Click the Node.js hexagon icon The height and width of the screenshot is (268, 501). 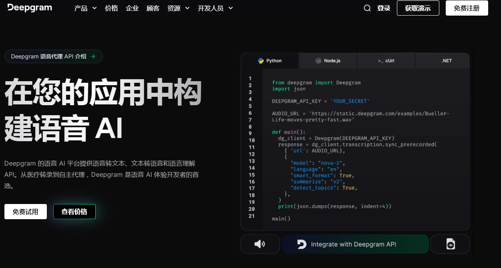click(x=318, y=61)
